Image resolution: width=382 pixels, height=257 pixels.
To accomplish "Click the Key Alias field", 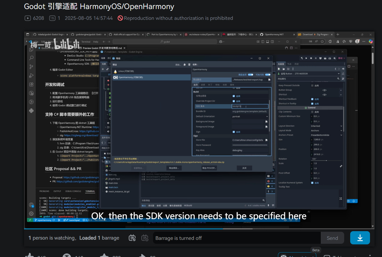I will point(250,150).
